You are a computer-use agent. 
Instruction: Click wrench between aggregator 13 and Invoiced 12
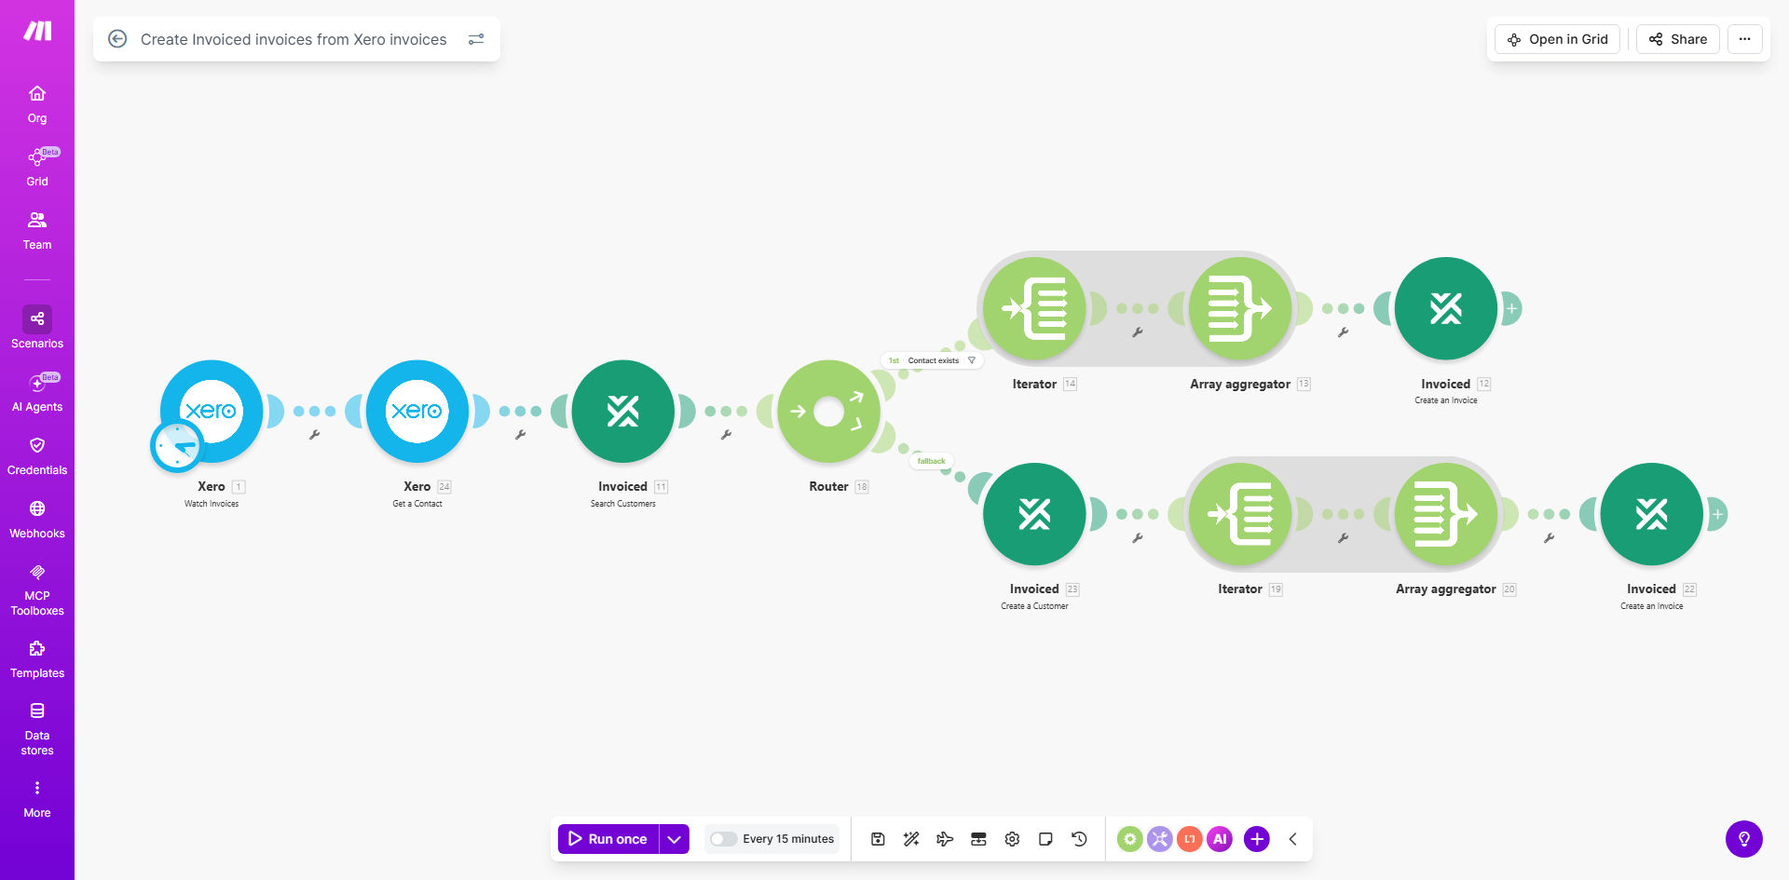(x=1344, y=332)
